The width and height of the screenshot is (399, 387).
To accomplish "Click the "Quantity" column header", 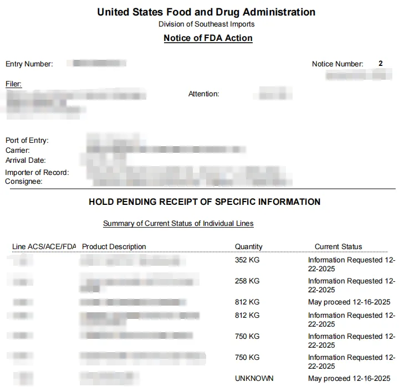I will click(x=249, y=247).
